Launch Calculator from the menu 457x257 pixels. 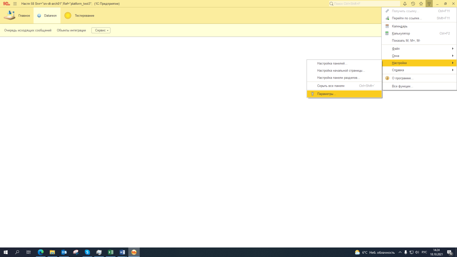(x=401, y=34)
